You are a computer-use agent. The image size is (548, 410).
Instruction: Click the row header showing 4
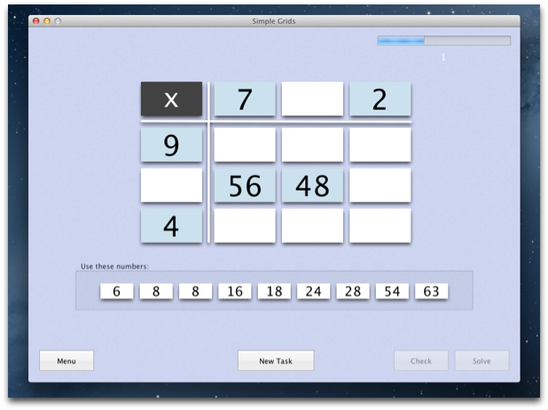(x=172, y=225)
